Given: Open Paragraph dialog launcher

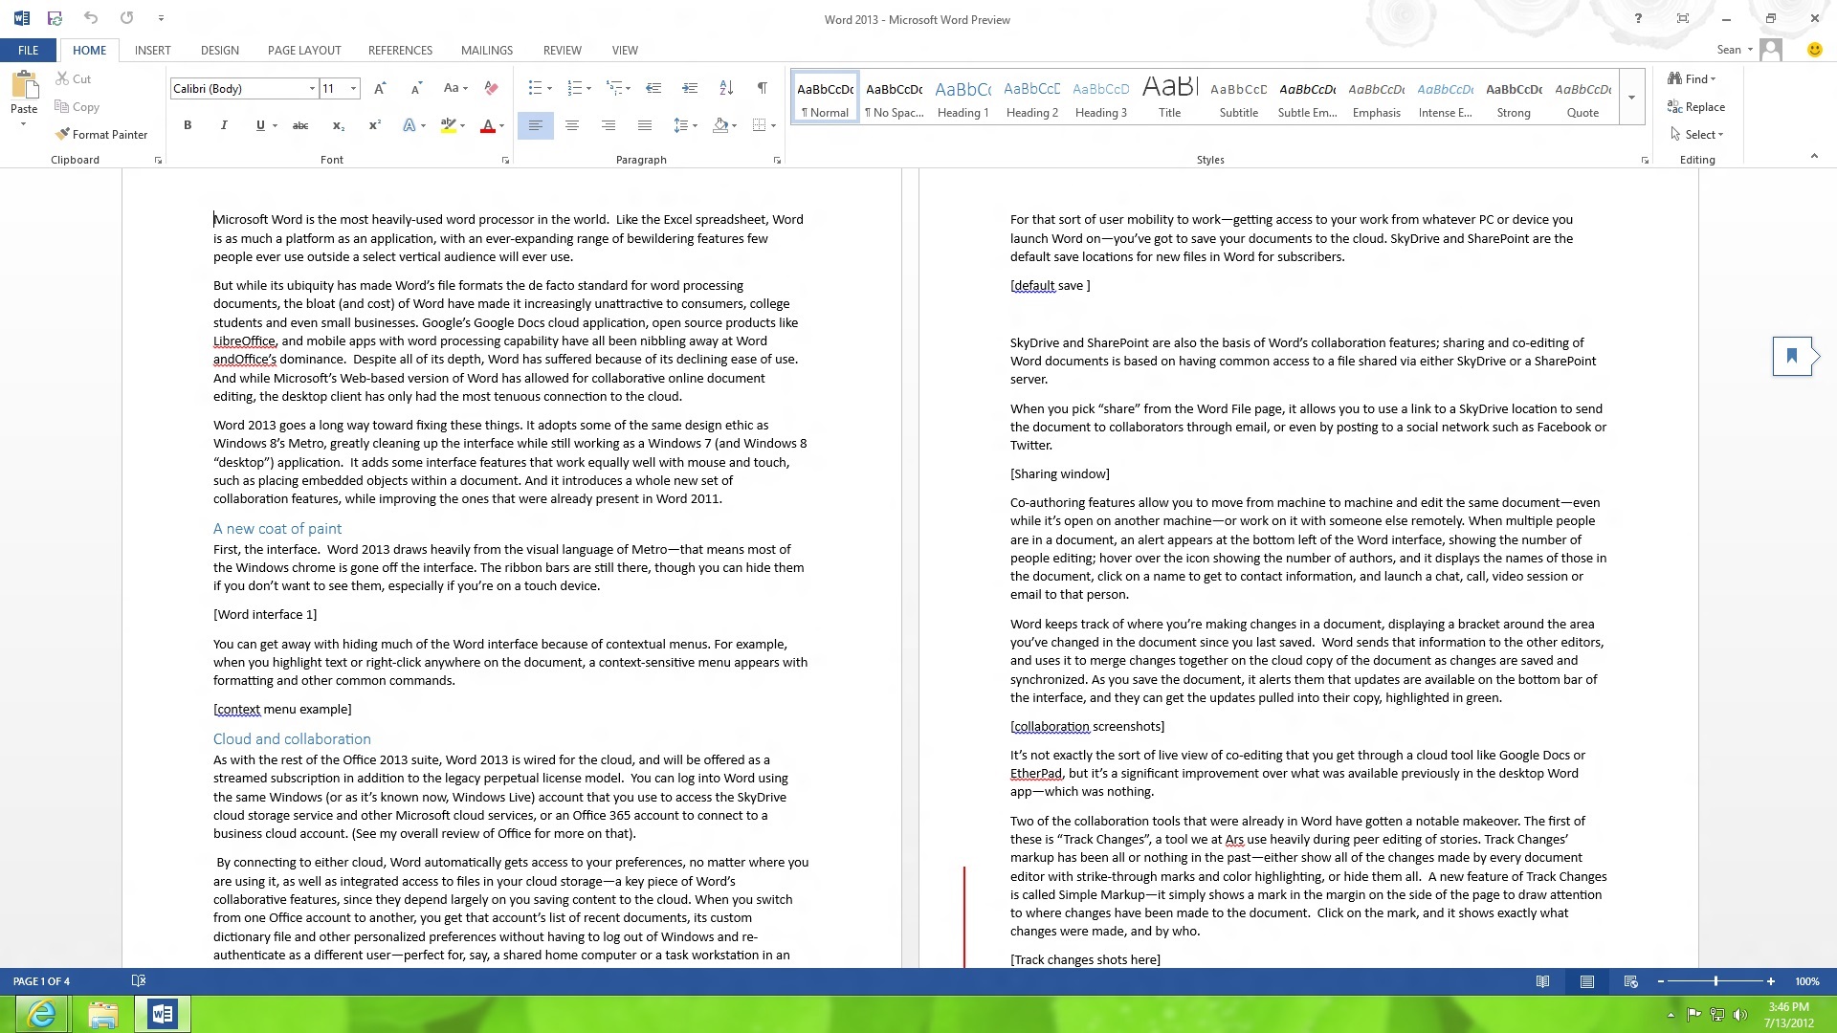Looking at the screenshot, I should (x=777, y=161).
